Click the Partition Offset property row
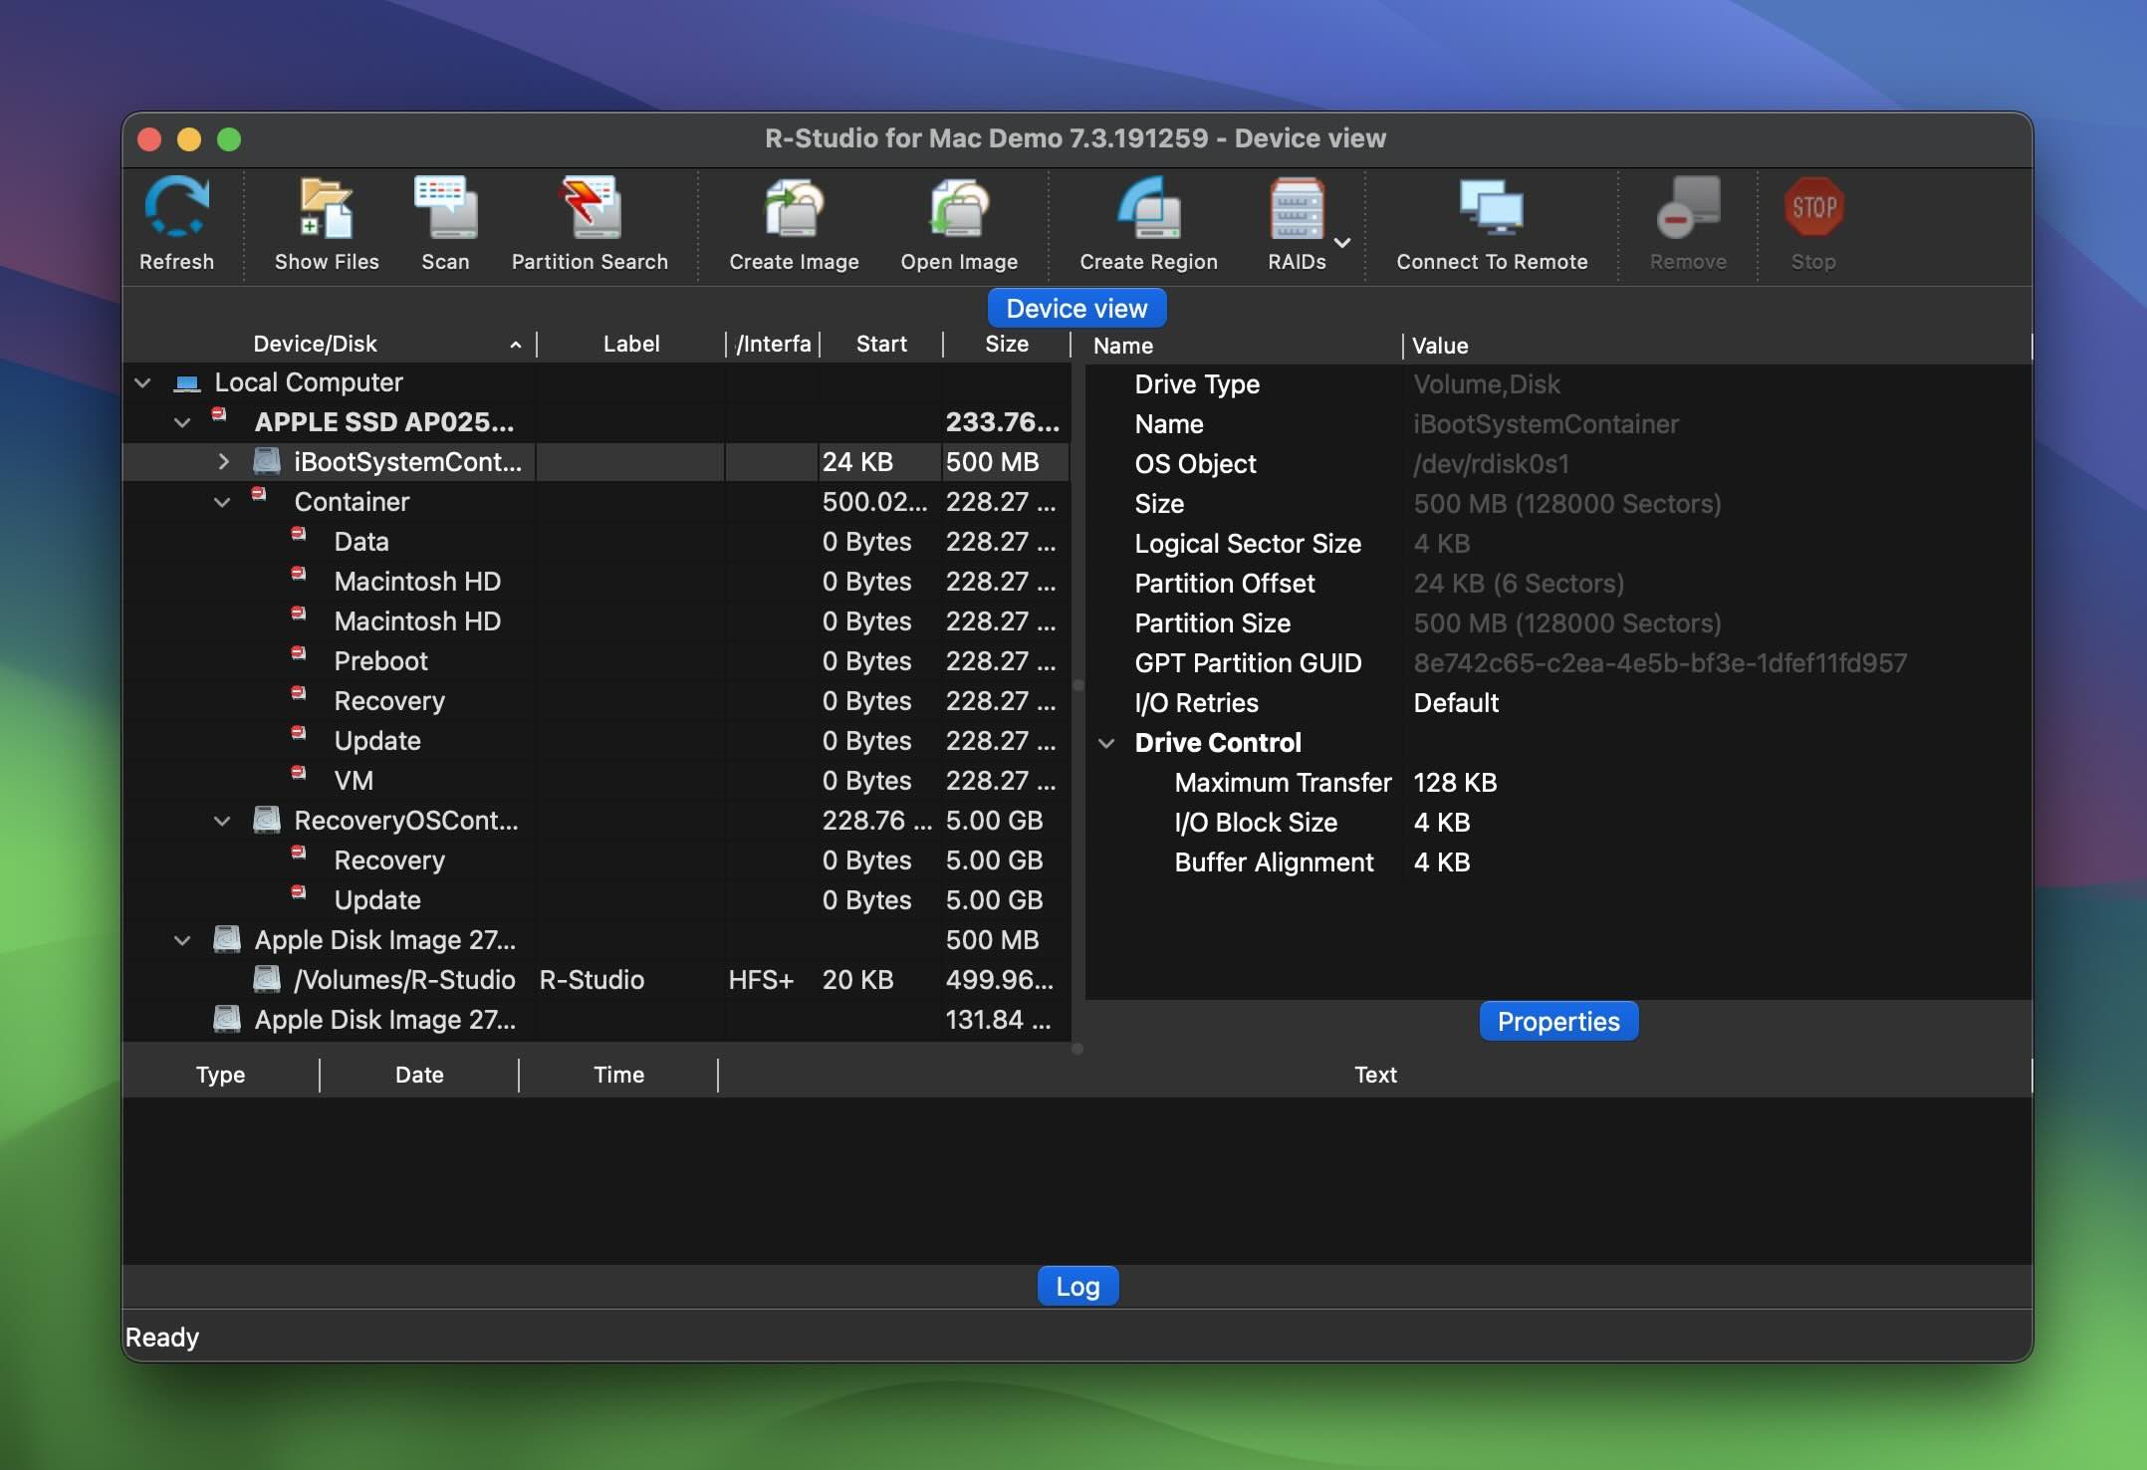This screenshot has width=2147, height=1470. click(x=1557, y=584)
